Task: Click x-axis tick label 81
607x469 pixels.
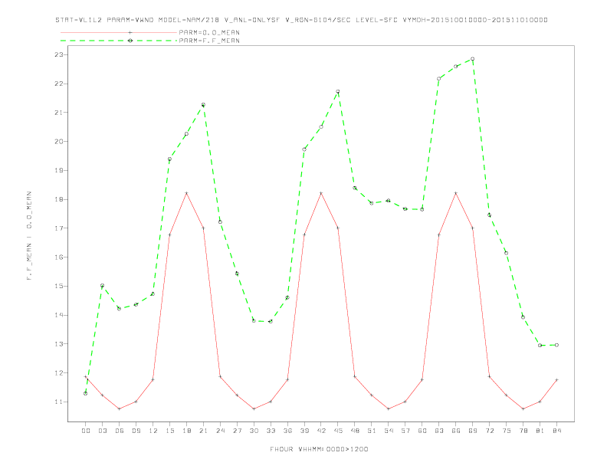Action: click(540, 431)
